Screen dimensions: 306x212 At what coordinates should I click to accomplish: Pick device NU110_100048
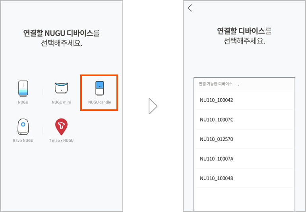[244, 178]
